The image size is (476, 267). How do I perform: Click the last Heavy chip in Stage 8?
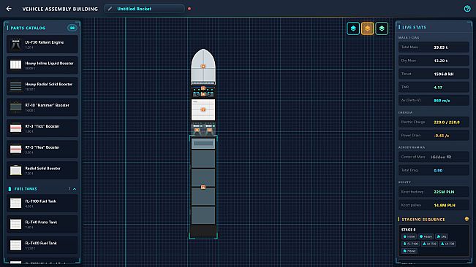409,251
